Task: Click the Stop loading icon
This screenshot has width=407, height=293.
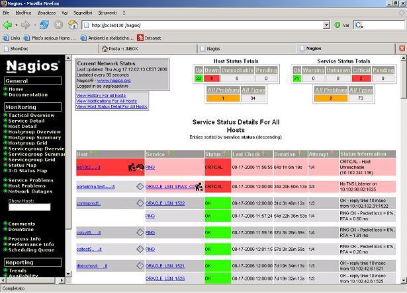Action: [58, 25]
